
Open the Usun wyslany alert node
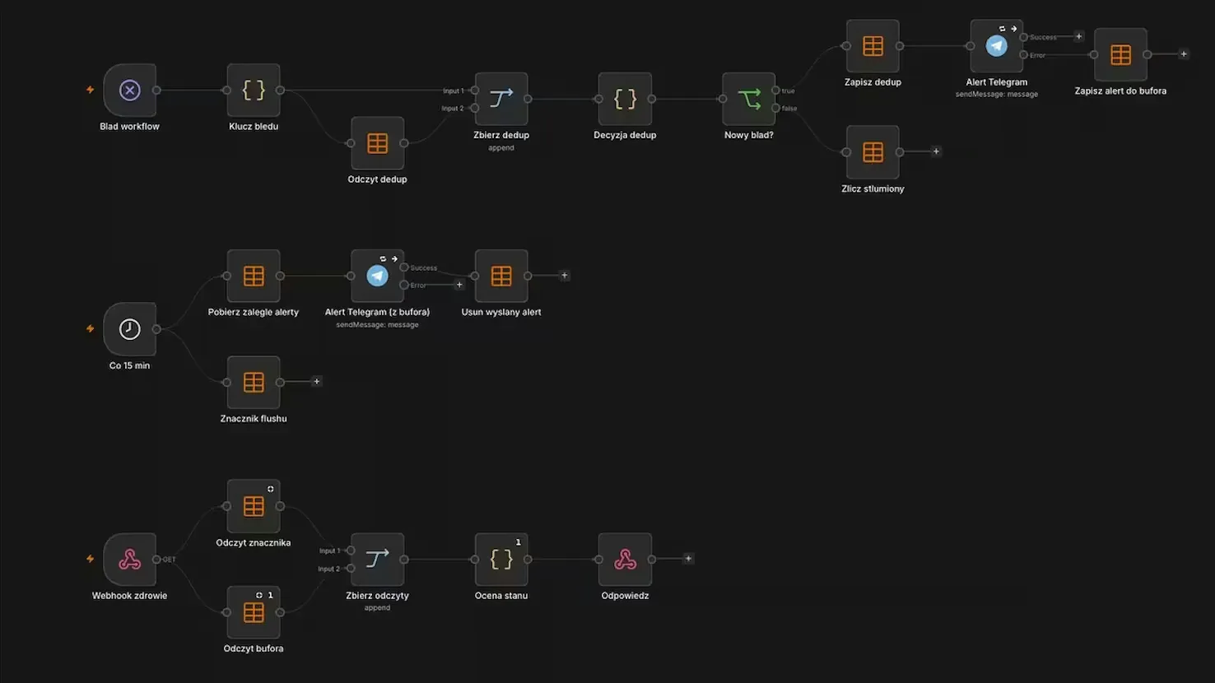[x=501, y=276]
